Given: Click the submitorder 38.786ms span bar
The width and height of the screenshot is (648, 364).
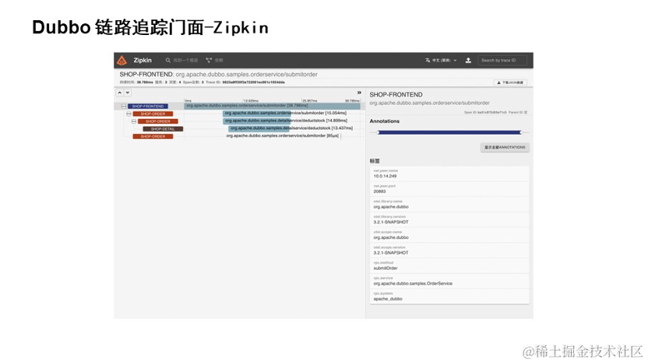Looking at the screenshot, I should point(273,106).
